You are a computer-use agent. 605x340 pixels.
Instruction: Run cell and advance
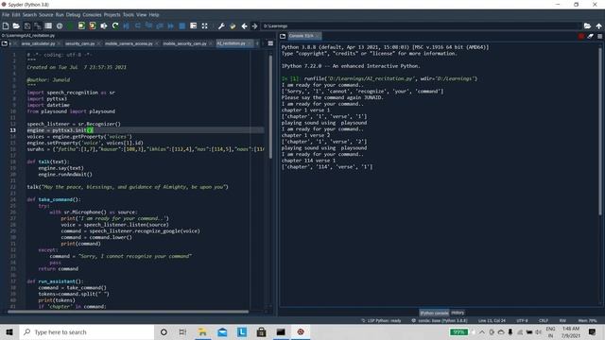pyautogui.click(x=93, y=25)
